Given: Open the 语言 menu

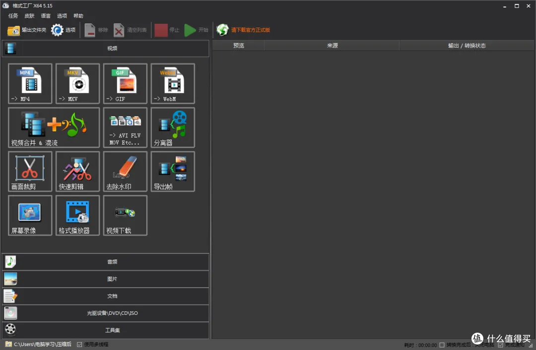Looking at the screenshot, I should pos(46,16).
